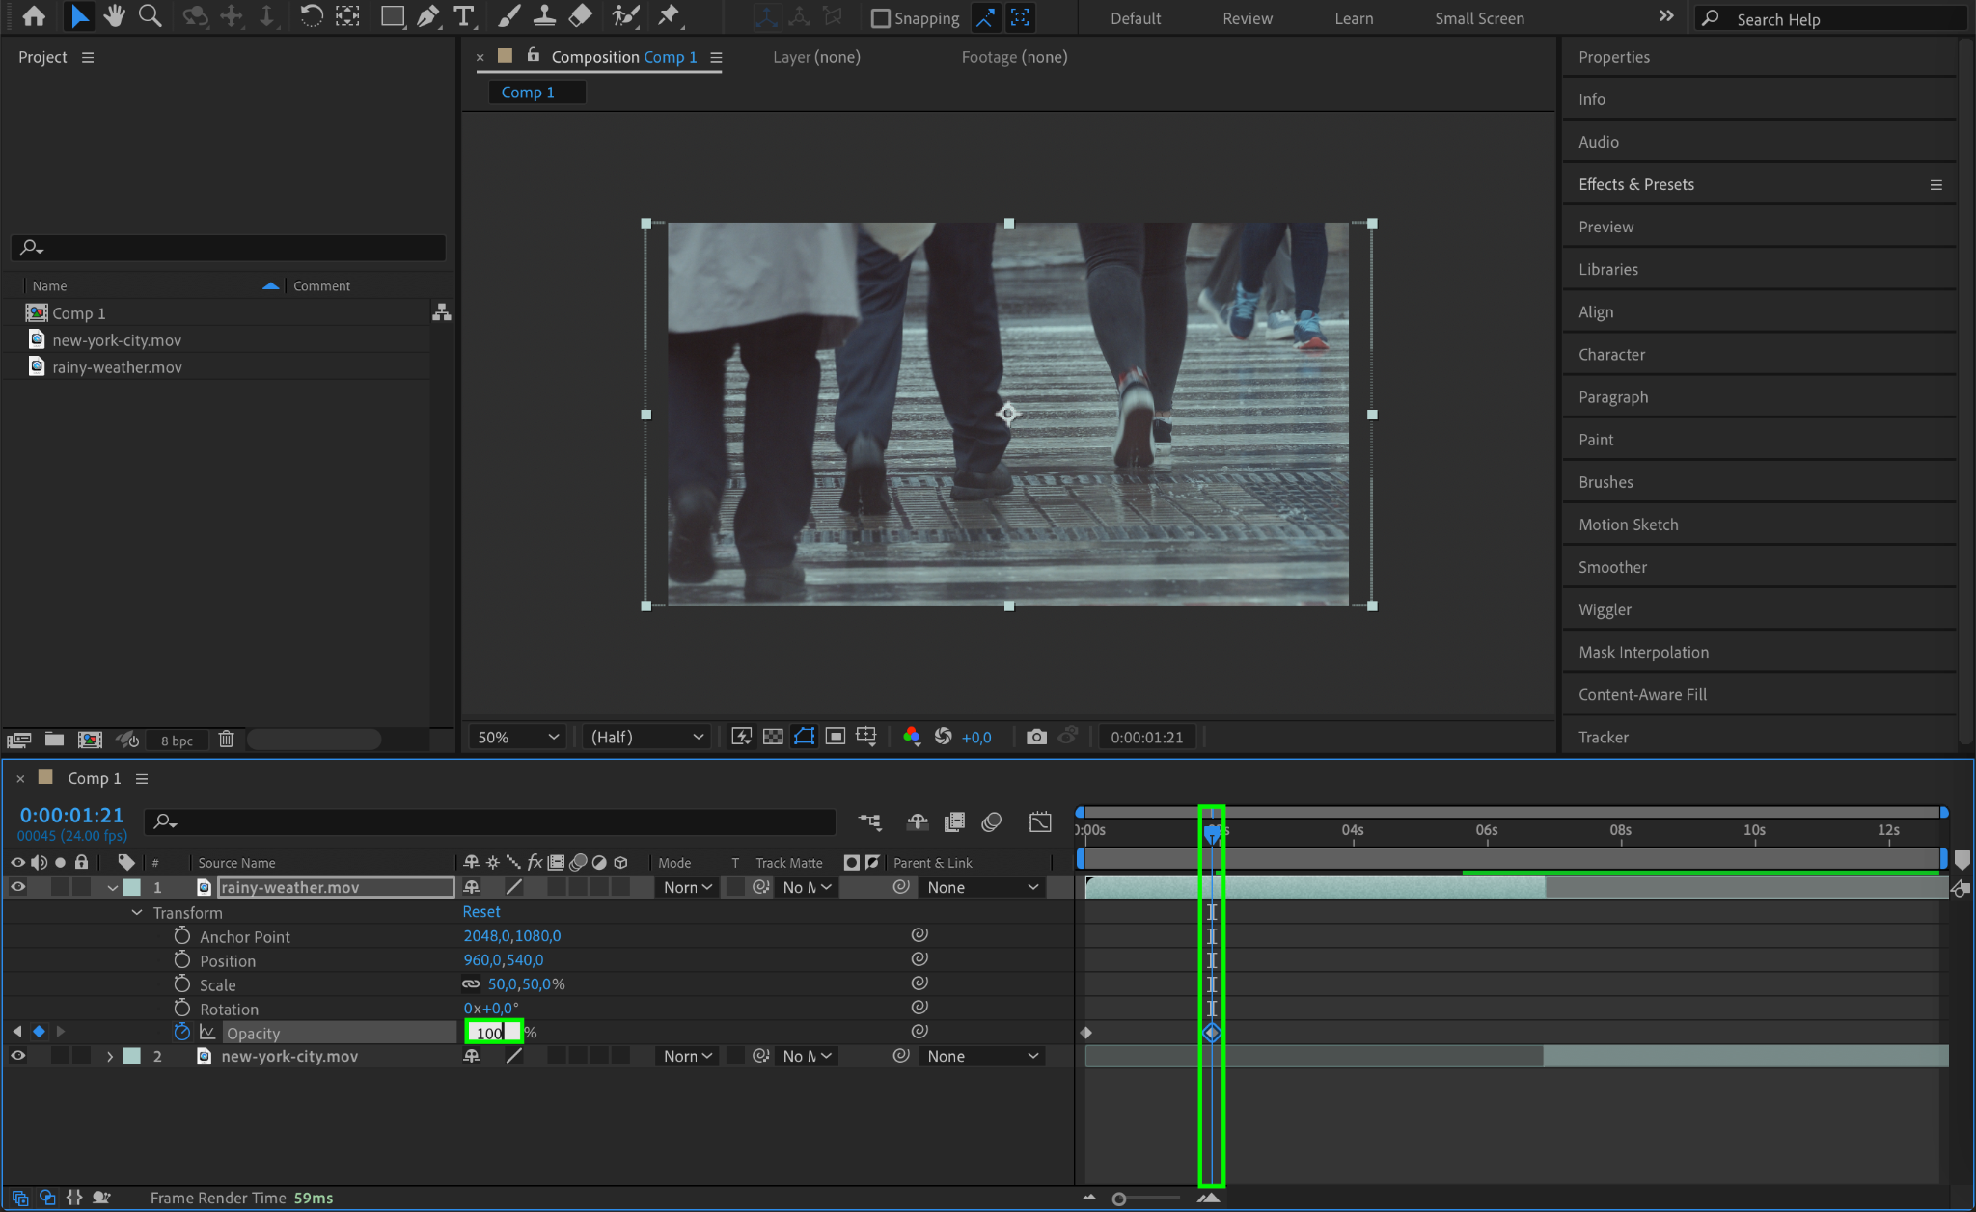Click Reset for the Transform properties
The image size is (1976, 1212).
coord(480,911)
